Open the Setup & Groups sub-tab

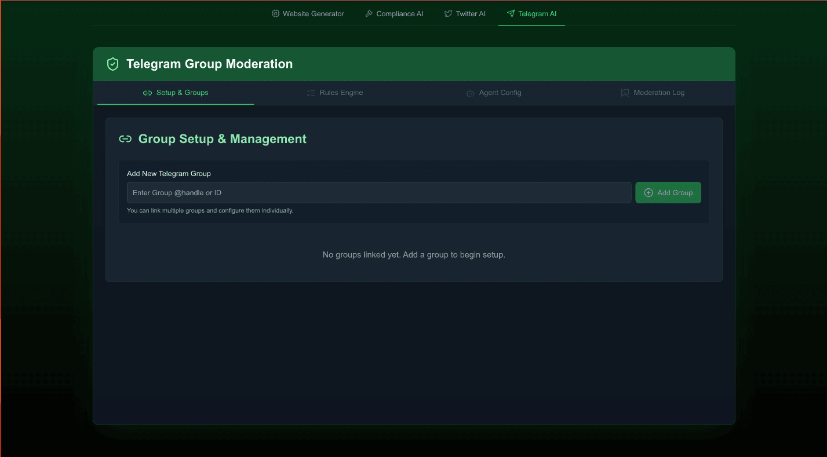click(x=176, y=93)
